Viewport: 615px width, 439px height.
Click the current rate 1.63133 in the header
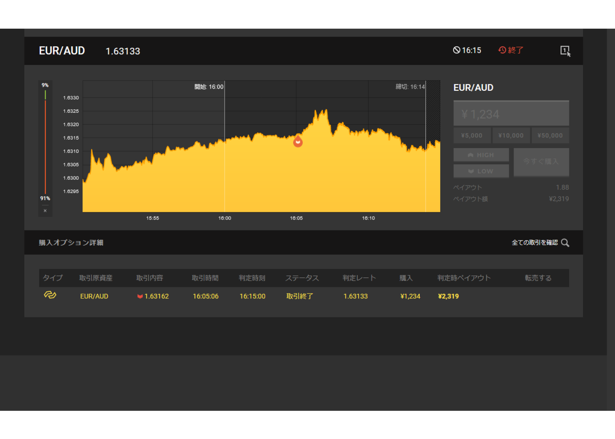point(123,51)
